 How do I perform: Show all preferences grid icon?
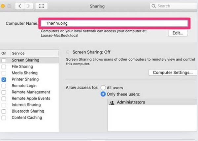point(42,6)
